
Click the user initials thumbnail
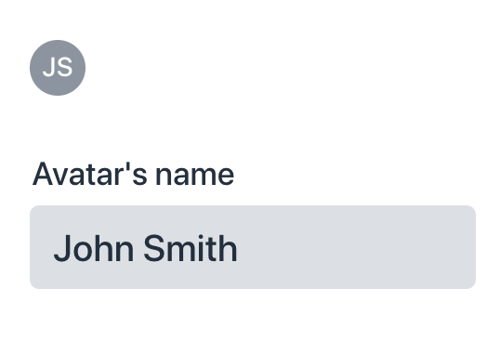58,68
